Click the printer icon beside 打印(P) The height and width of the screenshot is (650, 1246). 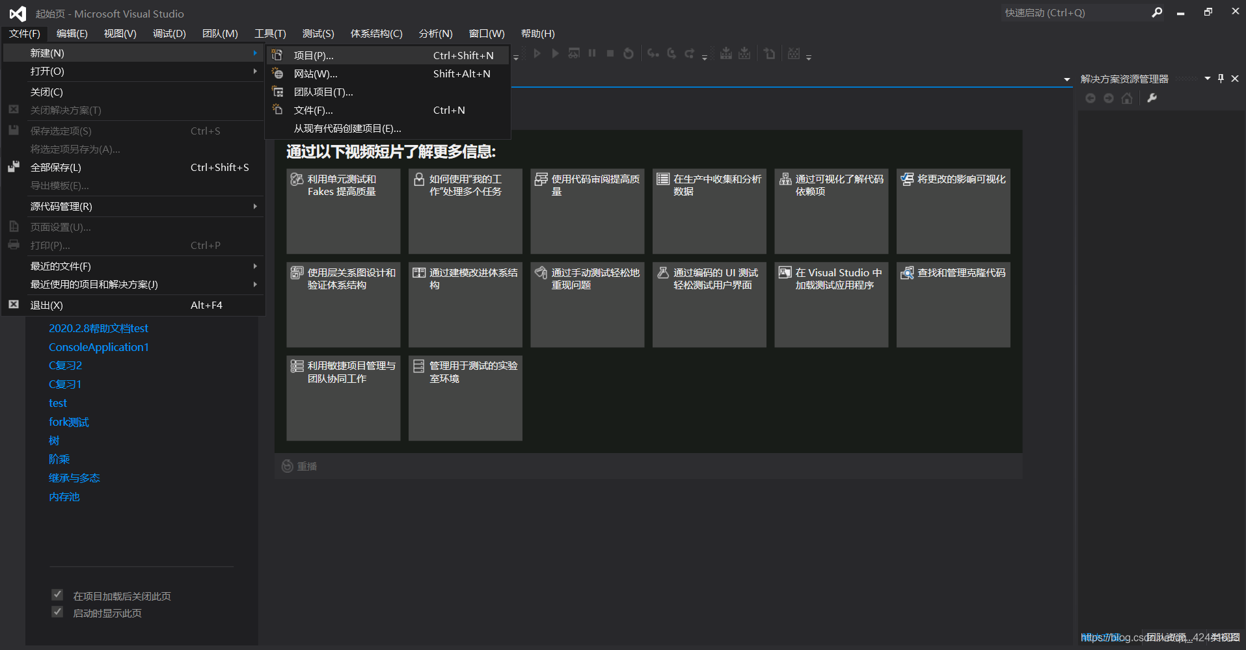coord(14,245)
